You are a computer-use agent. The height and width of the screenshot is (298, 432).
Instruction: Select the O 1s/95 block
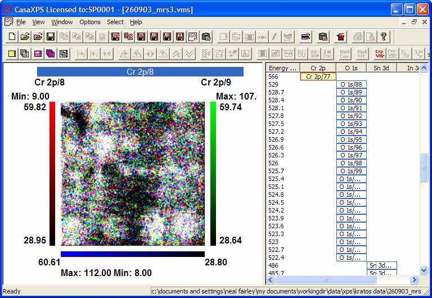(351, 139)
